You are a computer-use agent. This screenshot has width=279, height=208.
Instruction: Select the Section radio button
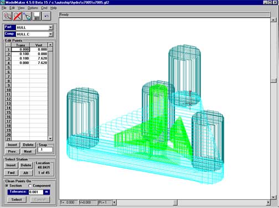[x=7, y=186]
